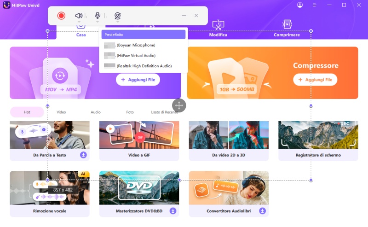368x227 pixels.
Task: Download the Da Parola a Testo tool
Action: [83, 155]
